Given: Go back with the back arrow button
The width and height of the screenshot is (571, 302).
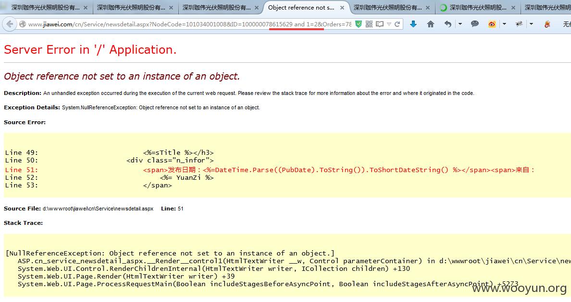Looking at the screenshot, I should [x=10, y=24].
